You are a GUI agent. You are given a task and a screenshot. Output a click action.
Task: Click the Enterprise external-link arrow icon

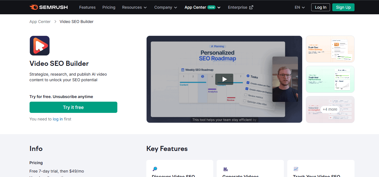click(251, 7)
